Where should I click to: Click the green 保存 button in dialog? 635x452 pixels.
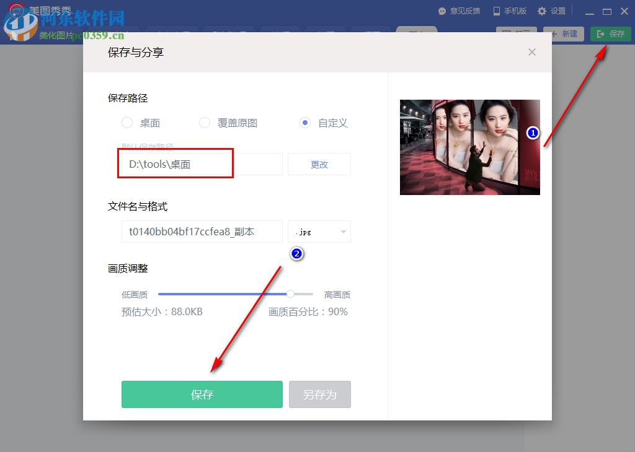[202, 394]
